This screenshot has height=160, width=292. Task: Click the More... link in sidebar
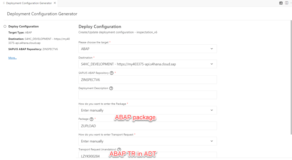[x=13, y=58]
